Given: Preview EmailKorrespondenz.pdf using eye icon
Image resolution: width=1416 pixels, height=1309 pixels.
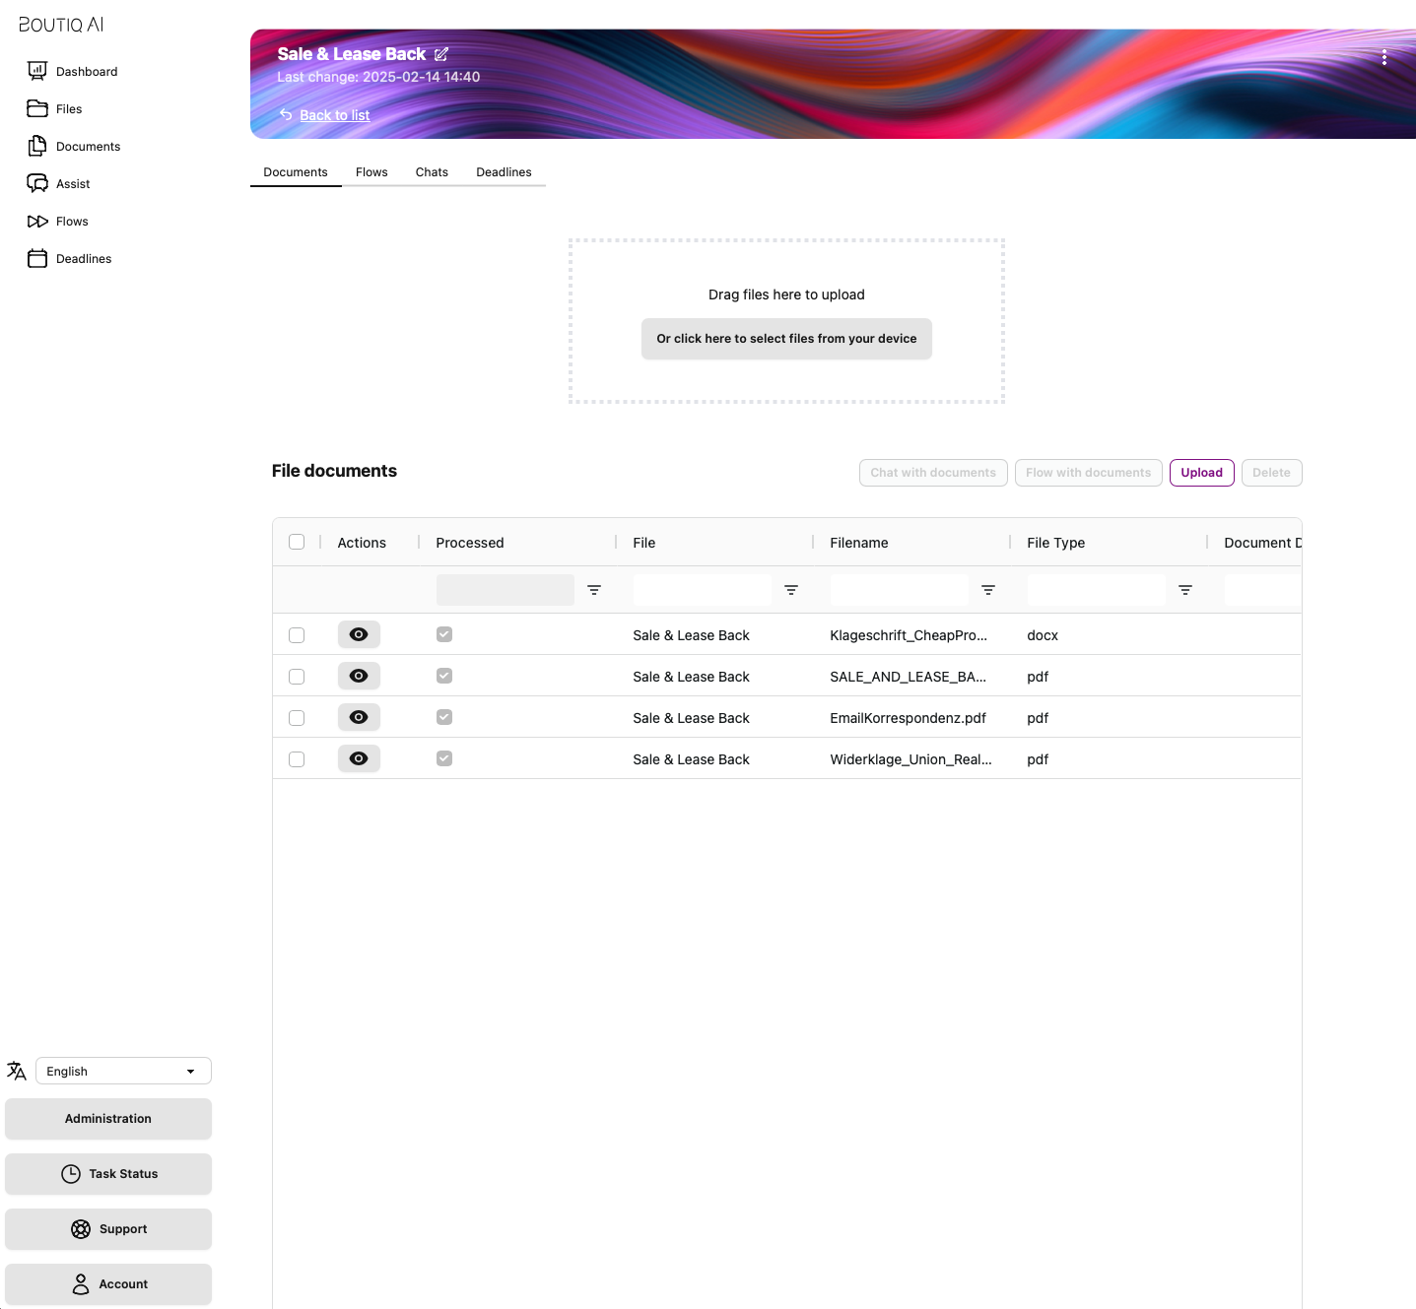Looking at the screenshot, I should click(359, 718).
